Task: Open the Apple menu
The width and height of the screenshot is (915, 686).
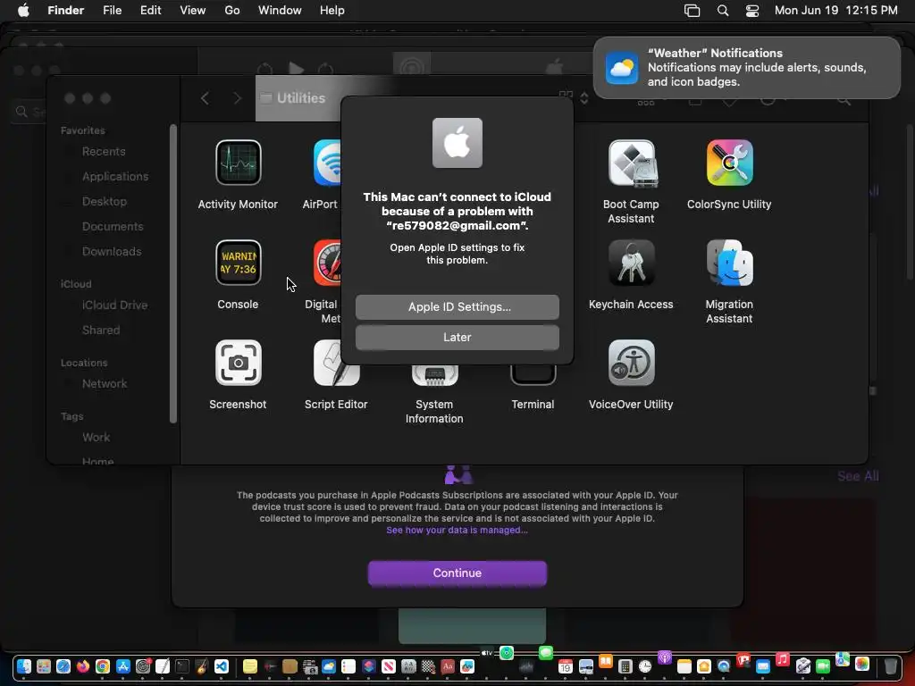Action: pos(23,11)
